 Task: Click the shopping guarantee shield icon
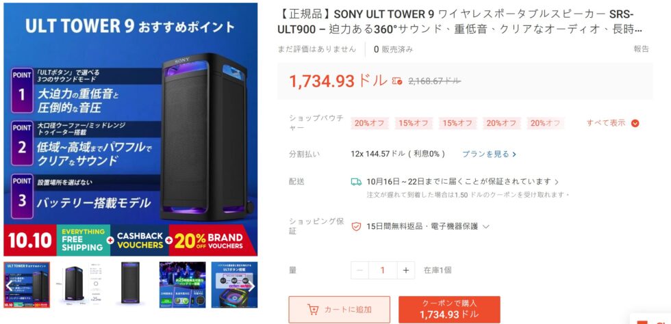click(356, 226)
